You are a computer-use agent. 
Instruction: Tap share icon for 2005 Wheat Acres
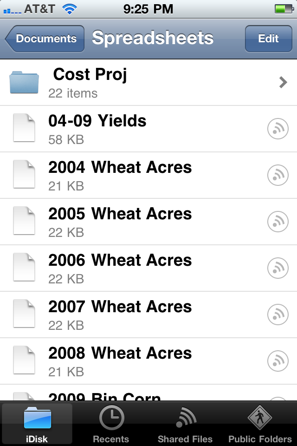[278, 222]
